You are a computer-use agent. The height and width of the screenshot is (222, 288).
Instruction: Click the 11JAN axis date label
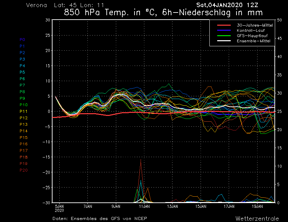point(144,206)
